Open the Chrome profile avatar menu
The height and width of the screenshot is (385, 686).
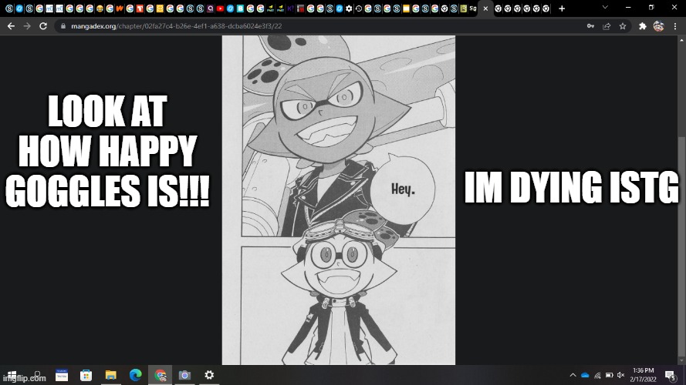(658, 26)
